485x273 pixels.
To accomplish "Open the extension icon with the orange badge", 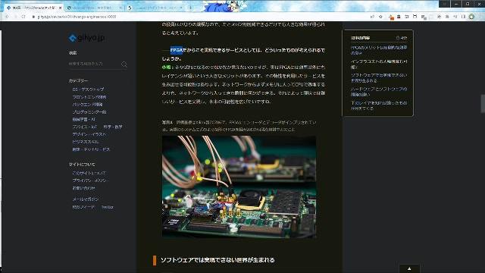I will point(391,17).
